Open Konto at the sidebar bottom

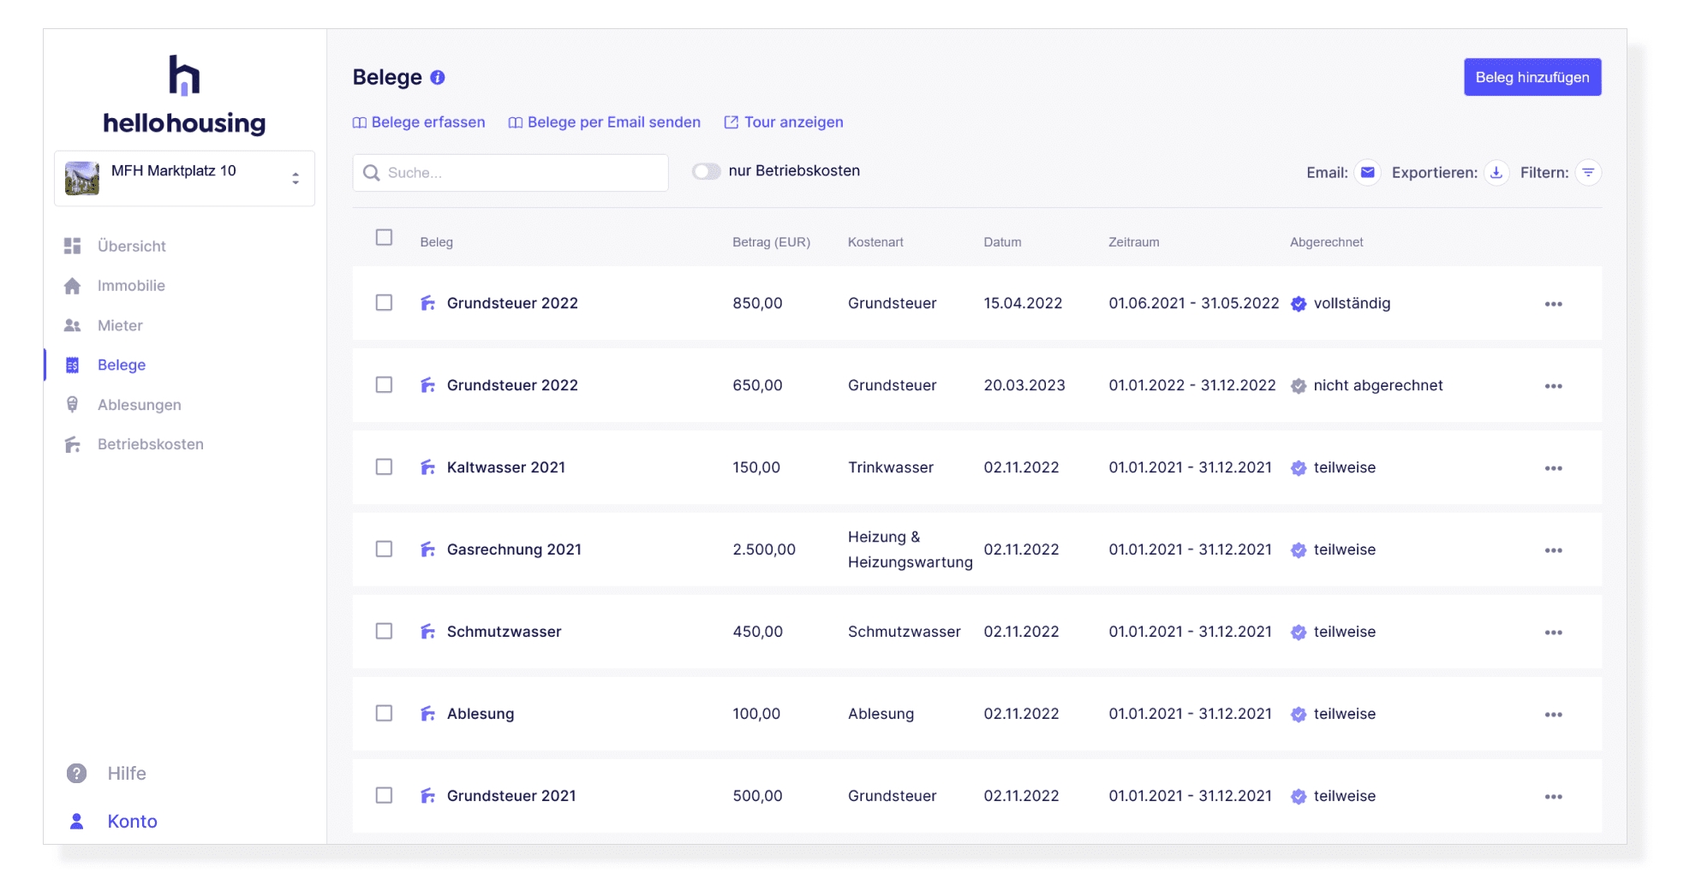click(132, 822)
